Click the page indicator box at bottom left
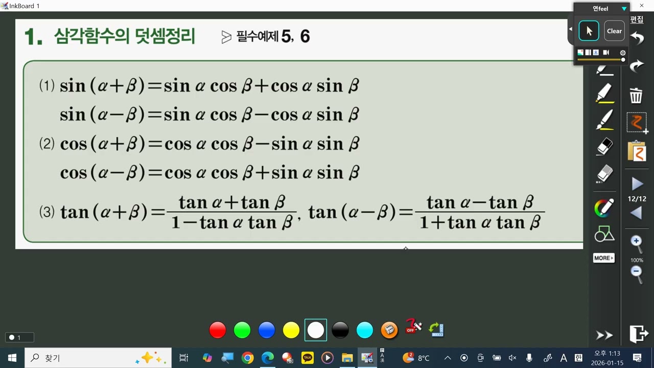The width and height of the screenshot is (654, 368). [x=19, y=337]
